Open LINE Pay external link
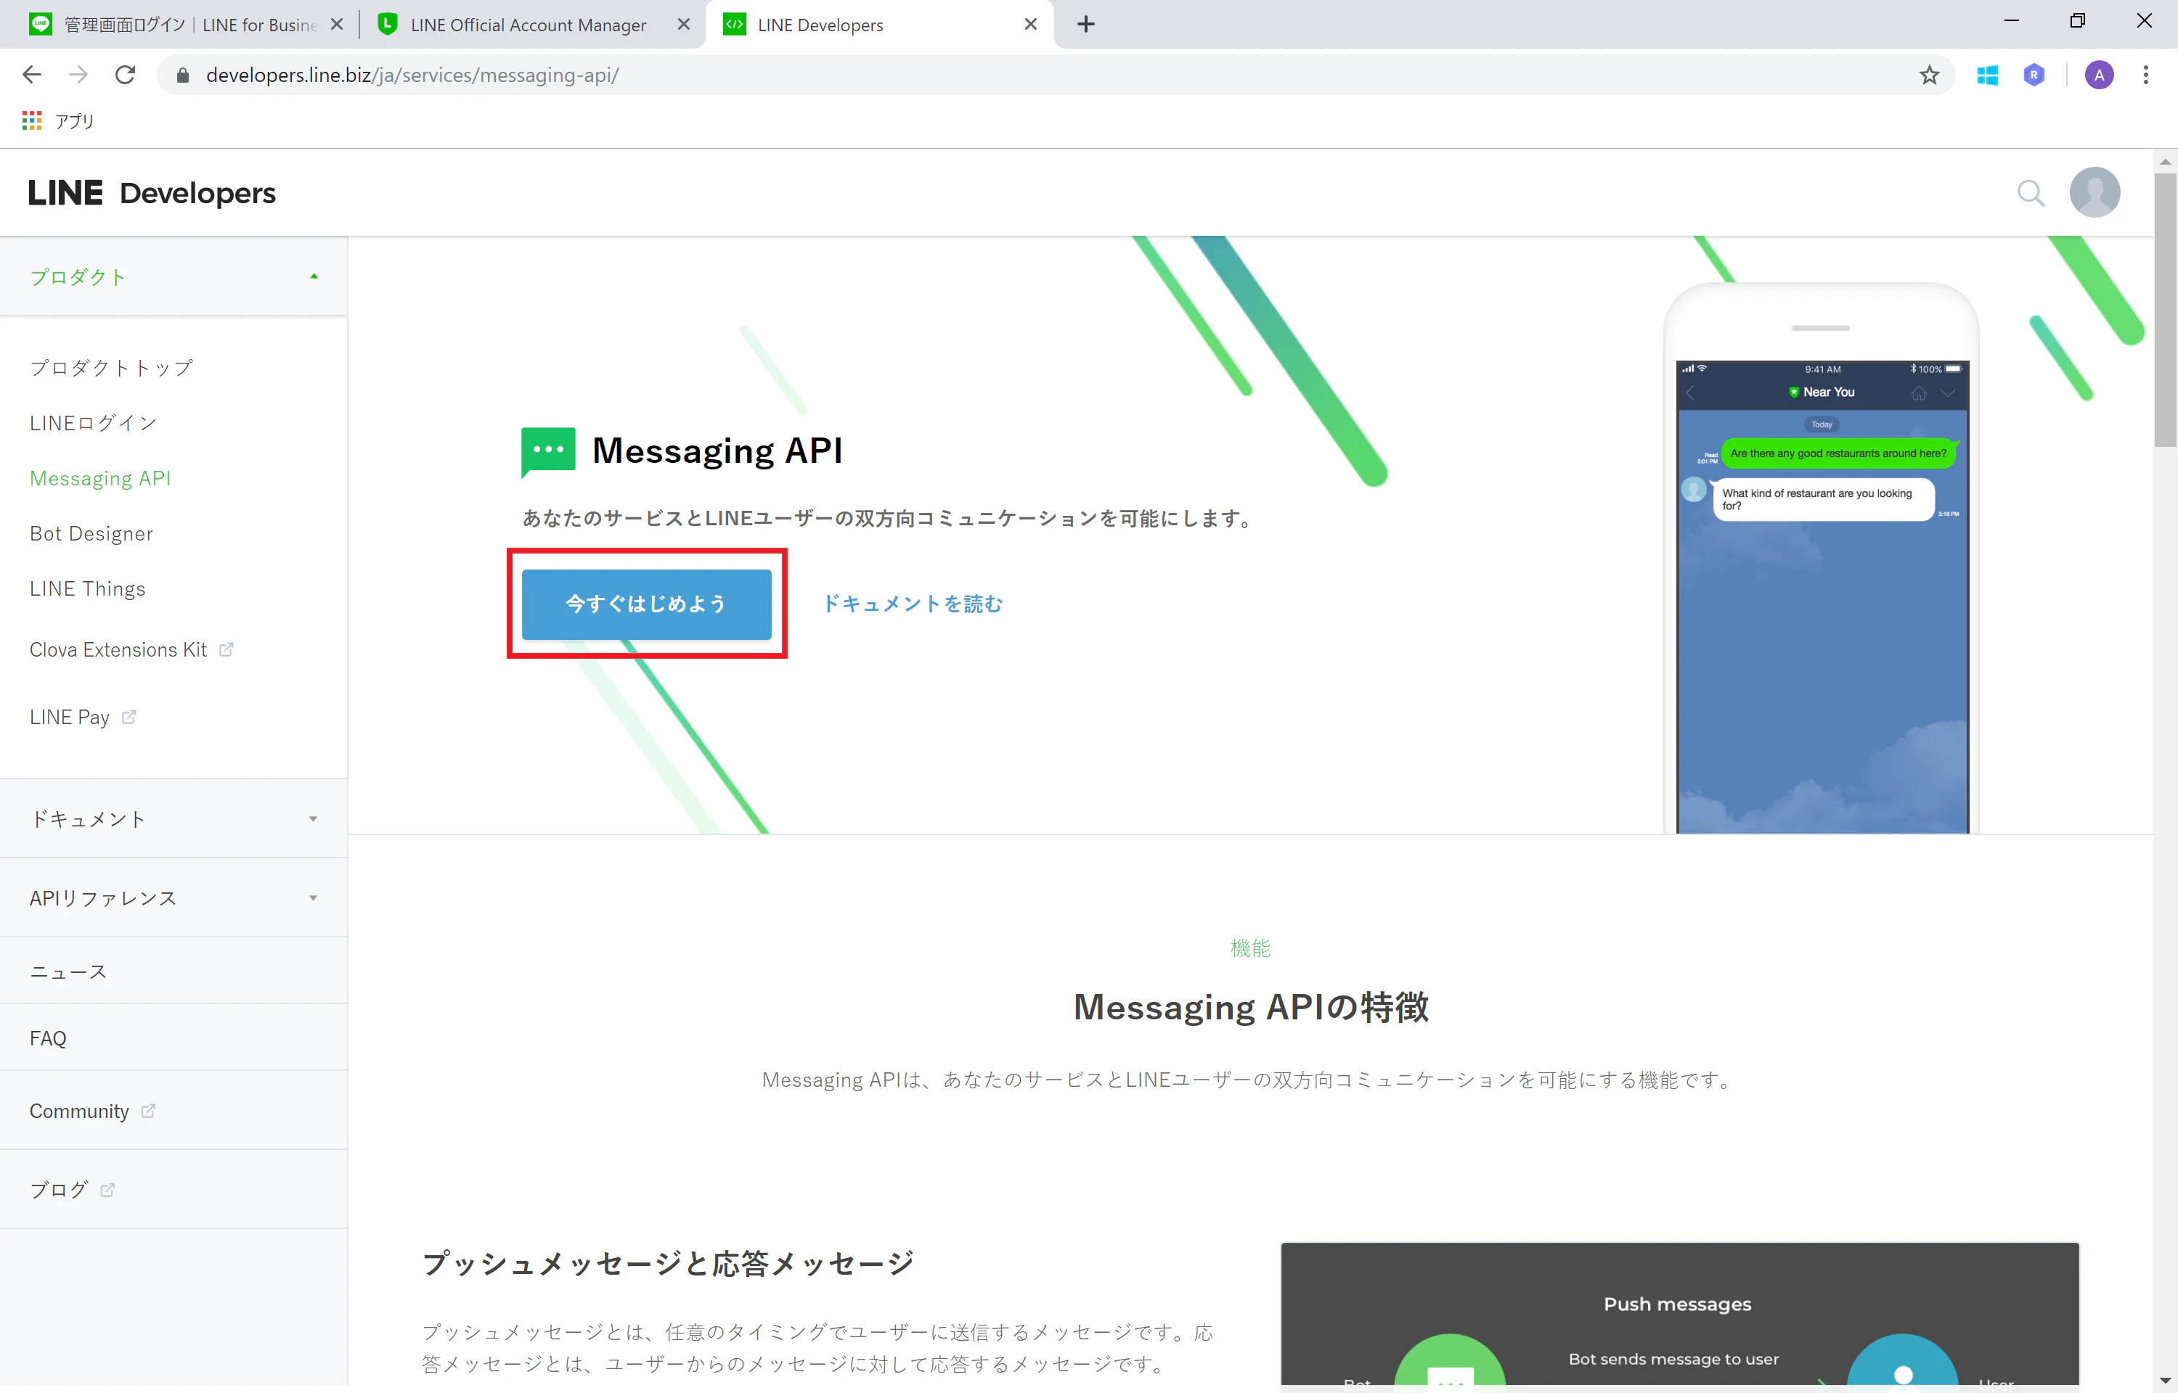 pyautogui.click(x=82, y=716)
